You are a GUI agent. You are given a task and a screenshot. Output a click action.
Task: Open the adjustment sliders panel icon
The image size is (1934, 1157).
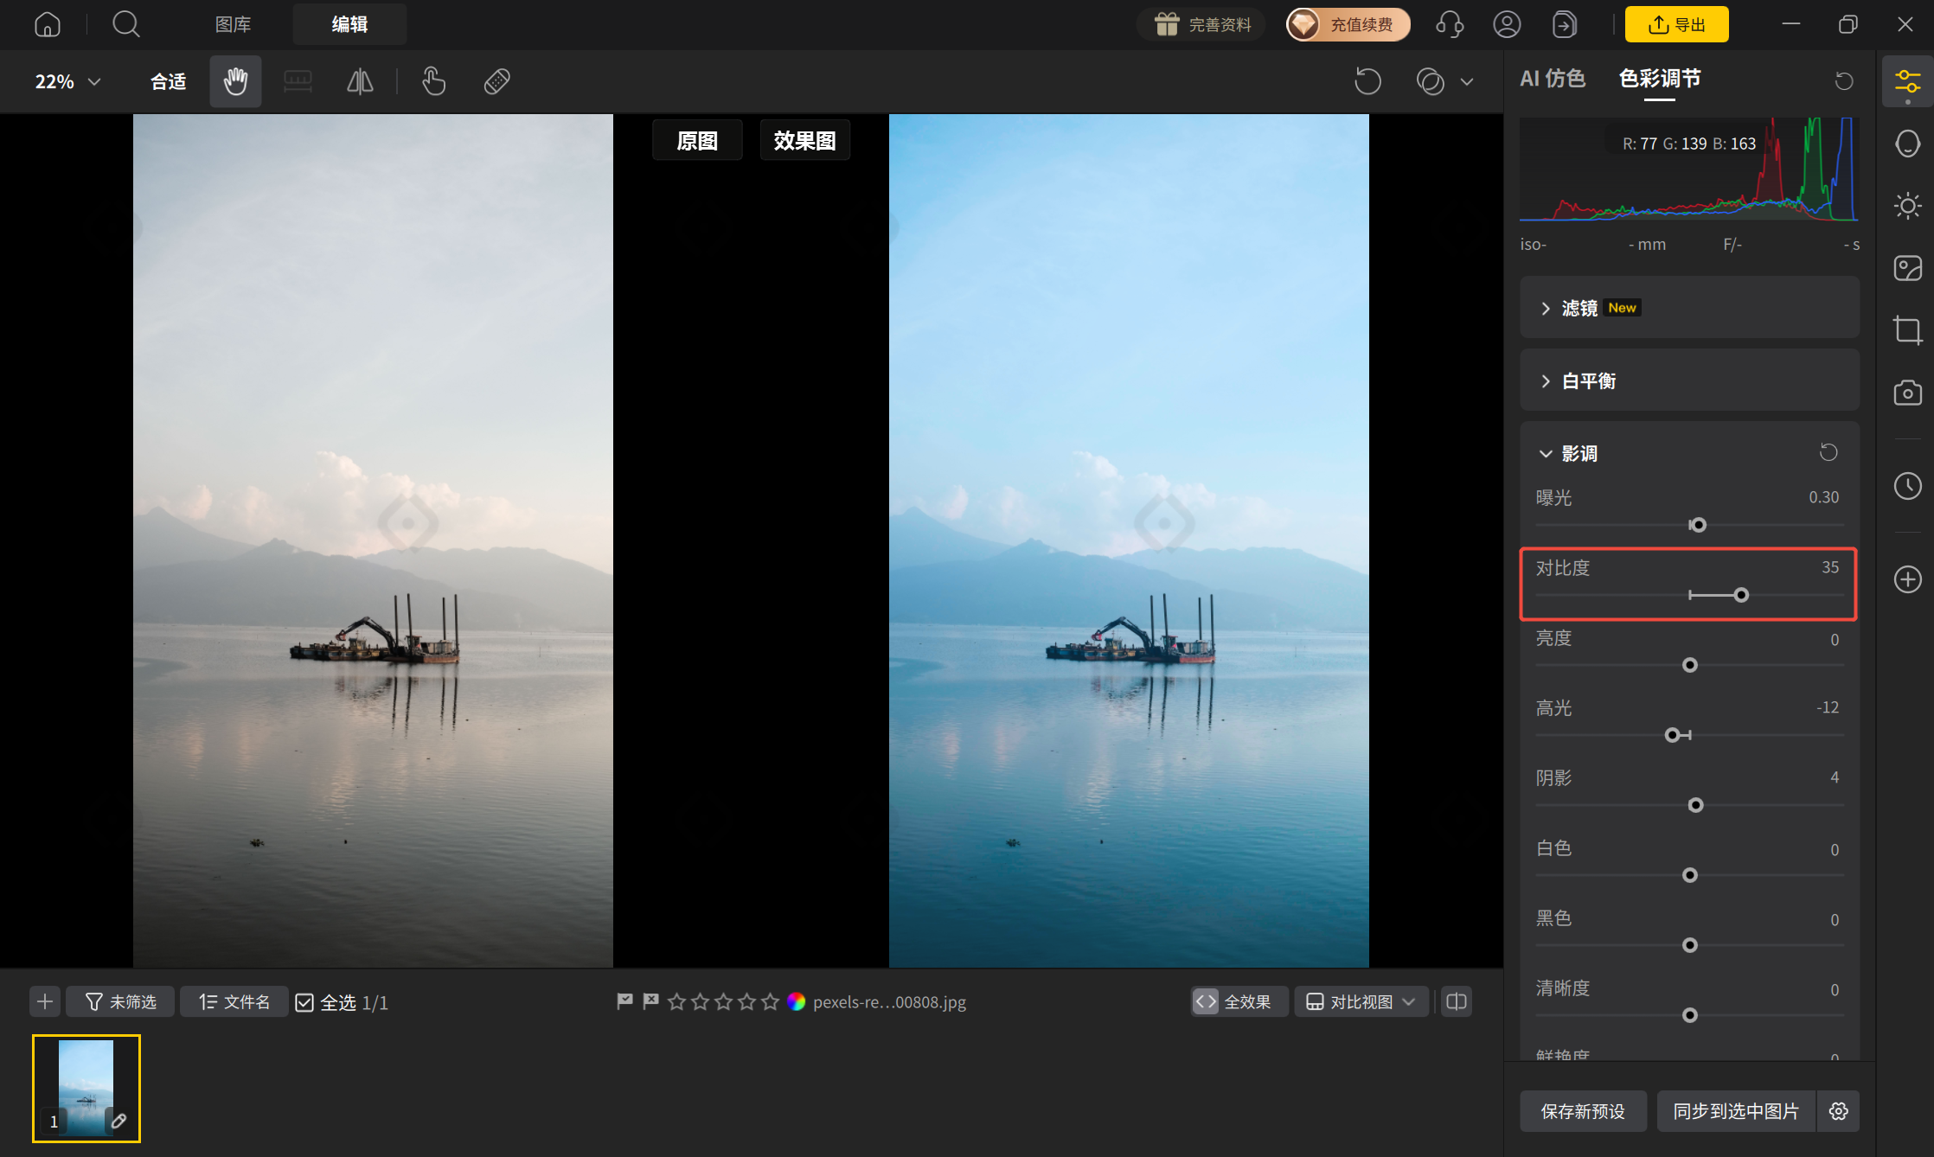coord(1907,82)
